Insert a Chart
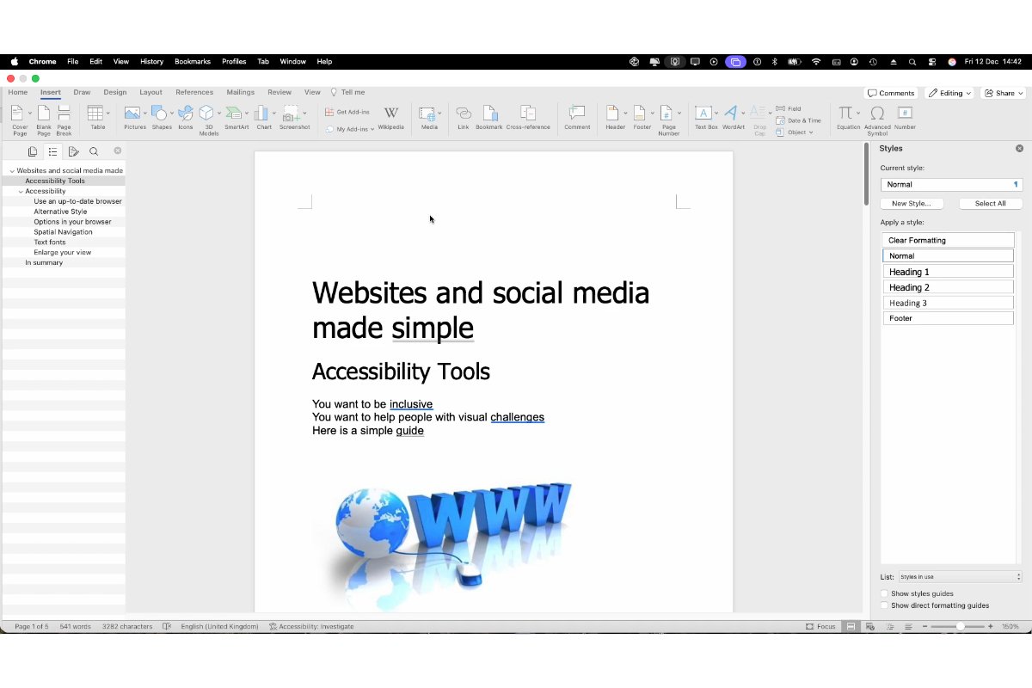 [263, 116]
